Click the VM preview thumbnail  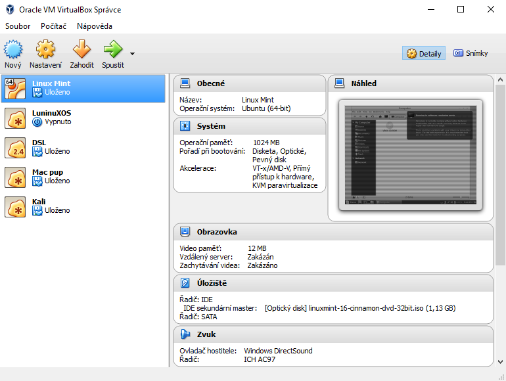coord(411,155)
